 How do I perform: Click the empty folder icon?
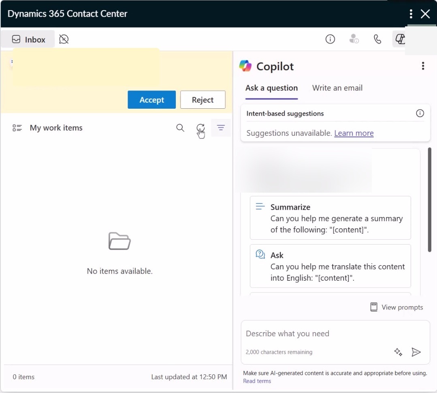[119, 241]
